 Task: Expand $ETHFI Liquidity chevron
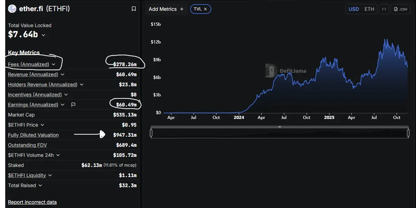click(x=50, y=175)
